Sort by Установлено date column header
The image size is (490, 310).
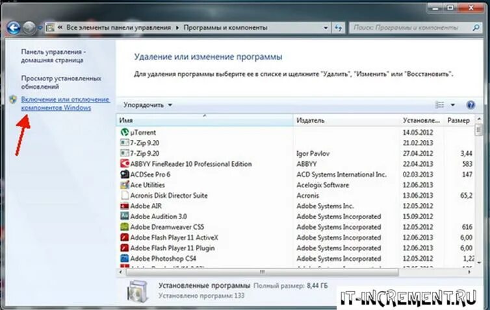tap(422, 121)
